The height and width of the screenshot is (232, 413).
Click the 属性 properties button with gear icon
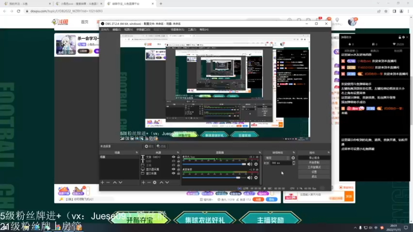(149, 146)
